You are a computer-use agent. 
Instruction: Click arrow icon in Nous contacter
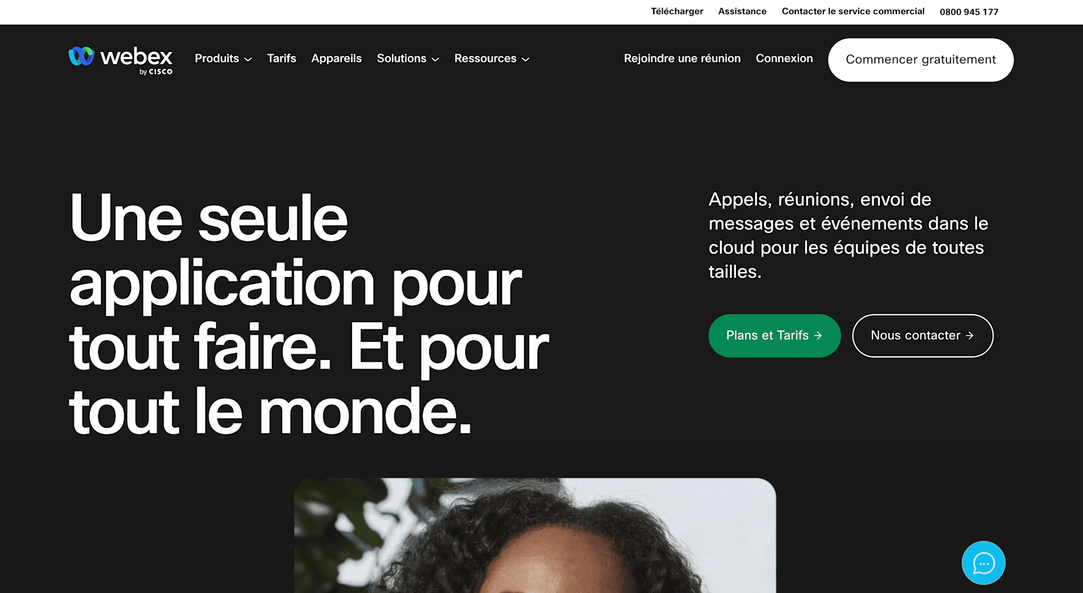(970, 336)
